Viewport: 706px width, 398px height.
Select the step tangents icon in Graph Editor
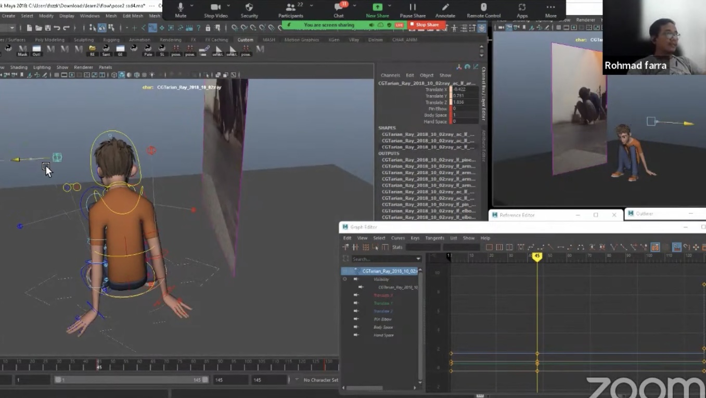pyautogui.click(x=570, y=247)
